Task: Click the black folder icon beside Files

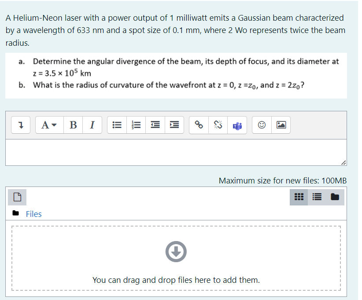Action: click(16, 213)
